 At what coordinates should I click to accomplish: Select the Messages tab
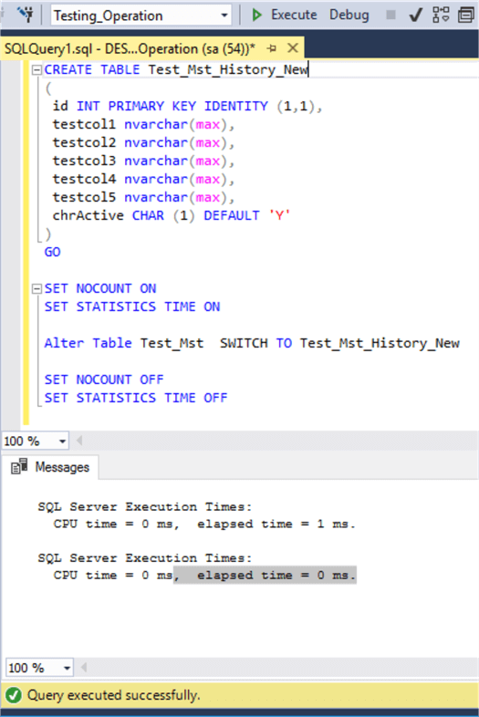50,467
